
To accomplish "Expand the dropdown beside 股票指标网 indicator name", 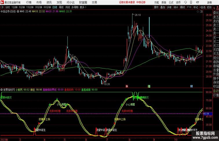I will 1,90.
